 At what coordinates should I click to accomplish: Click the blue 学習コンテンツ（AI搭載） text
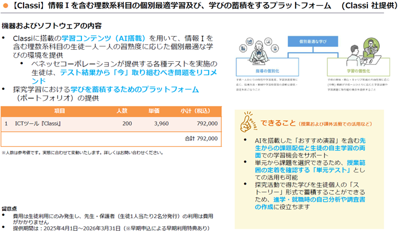pos(103,38)
